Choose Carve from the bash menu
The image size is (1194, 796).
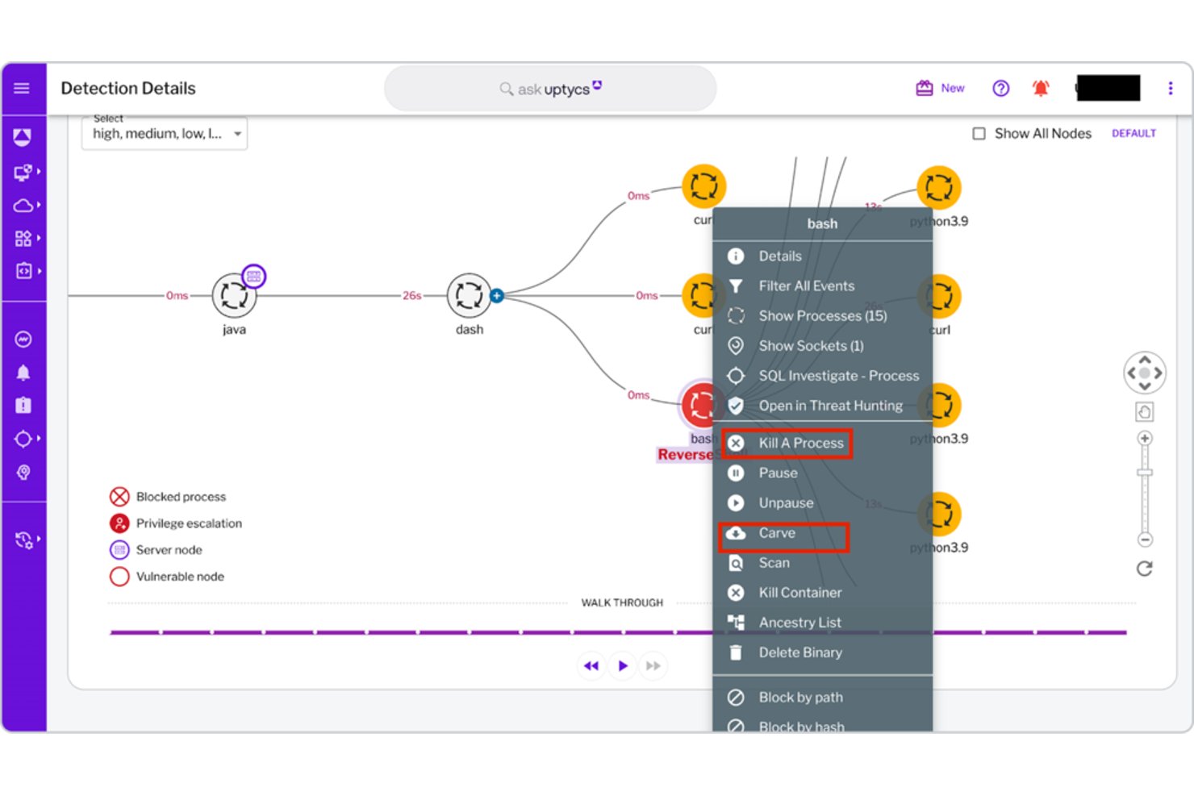823,532
